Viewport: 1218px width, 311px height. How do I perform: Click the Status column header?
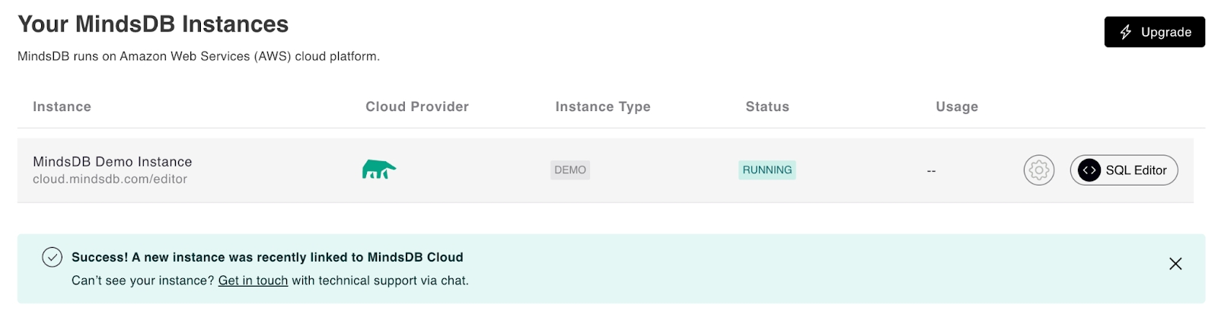click(x=767, y=107)
